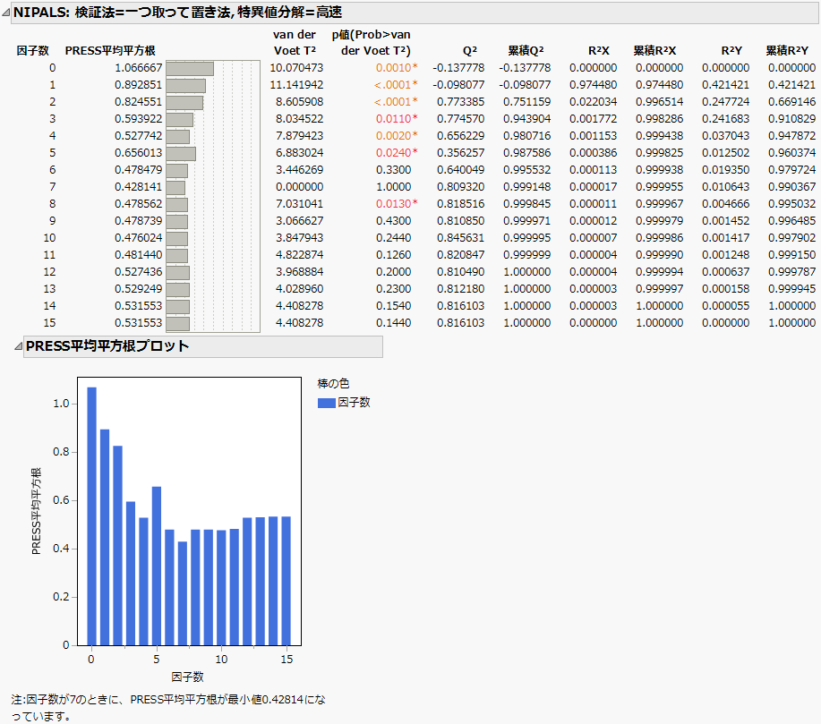
Task: Click cumulative Q² value 0.751159
Action: tap(526, 101)
